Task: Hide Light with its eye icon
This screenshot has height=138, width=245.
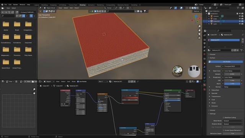Action: click(x=240, y=24)
